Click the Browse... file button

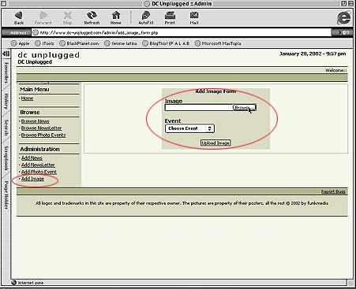[245, 108]
